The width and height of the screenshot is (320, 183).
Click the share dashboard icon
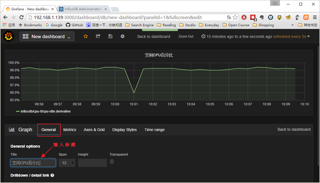(98, 36)
